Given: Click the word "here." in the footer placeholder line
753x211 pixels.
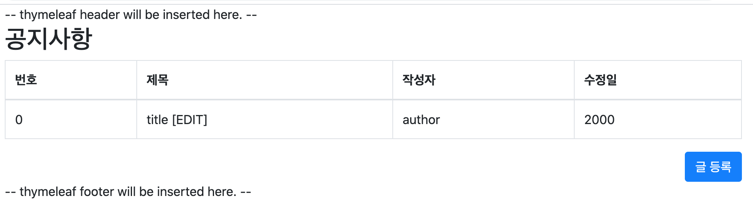Looking at the screenshot, I should tap(222, 192).
